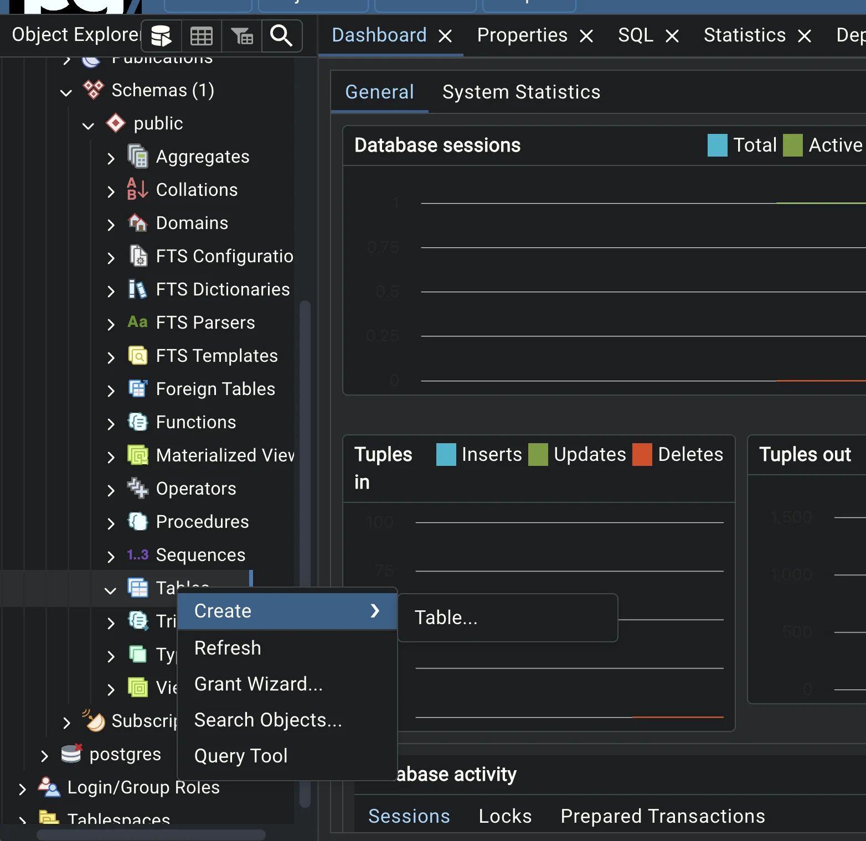Select the Sessions activity tab
Viewport: 866px width, 841px height.
pos(409,816)
